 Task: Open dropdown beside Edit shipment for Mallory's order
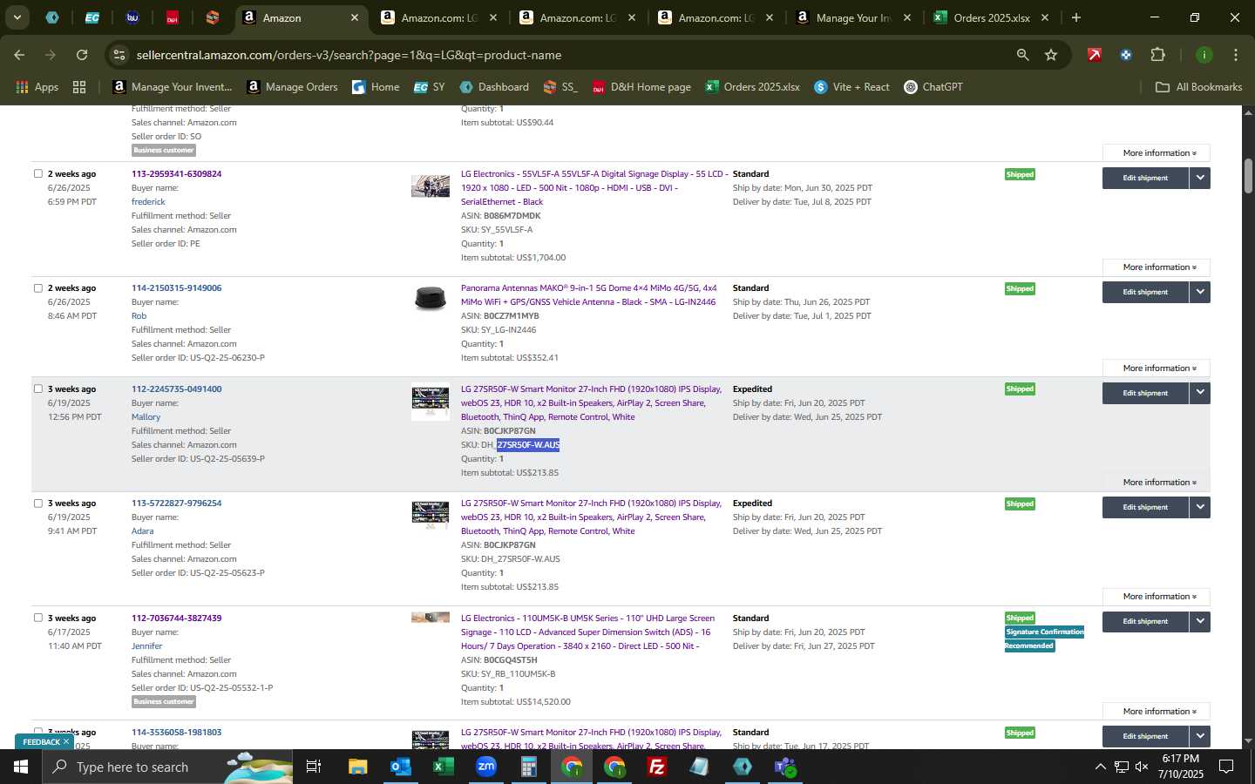pos(1200,393)
